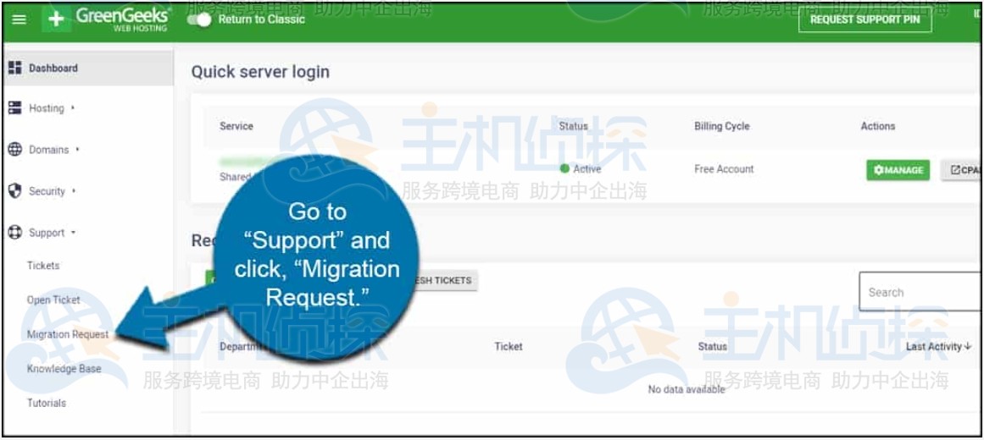Click the Support lifebuoy icon

pyautogui.click(x=14, y=232)
